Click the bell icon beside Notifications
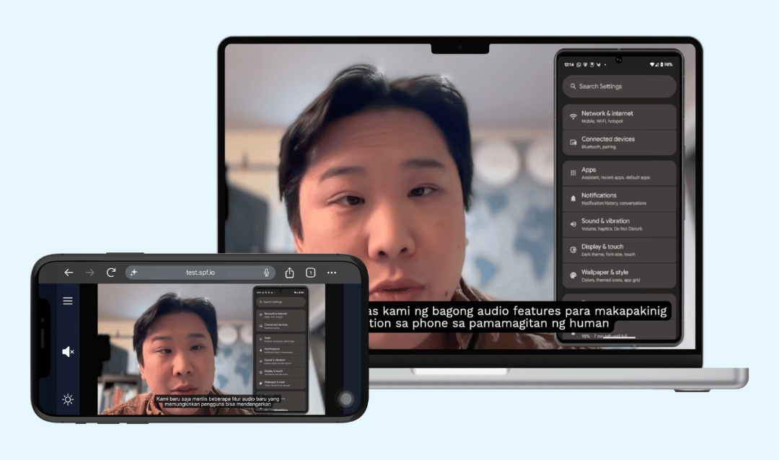The height and width of the screenshot is (460, 779). [573, 199]
